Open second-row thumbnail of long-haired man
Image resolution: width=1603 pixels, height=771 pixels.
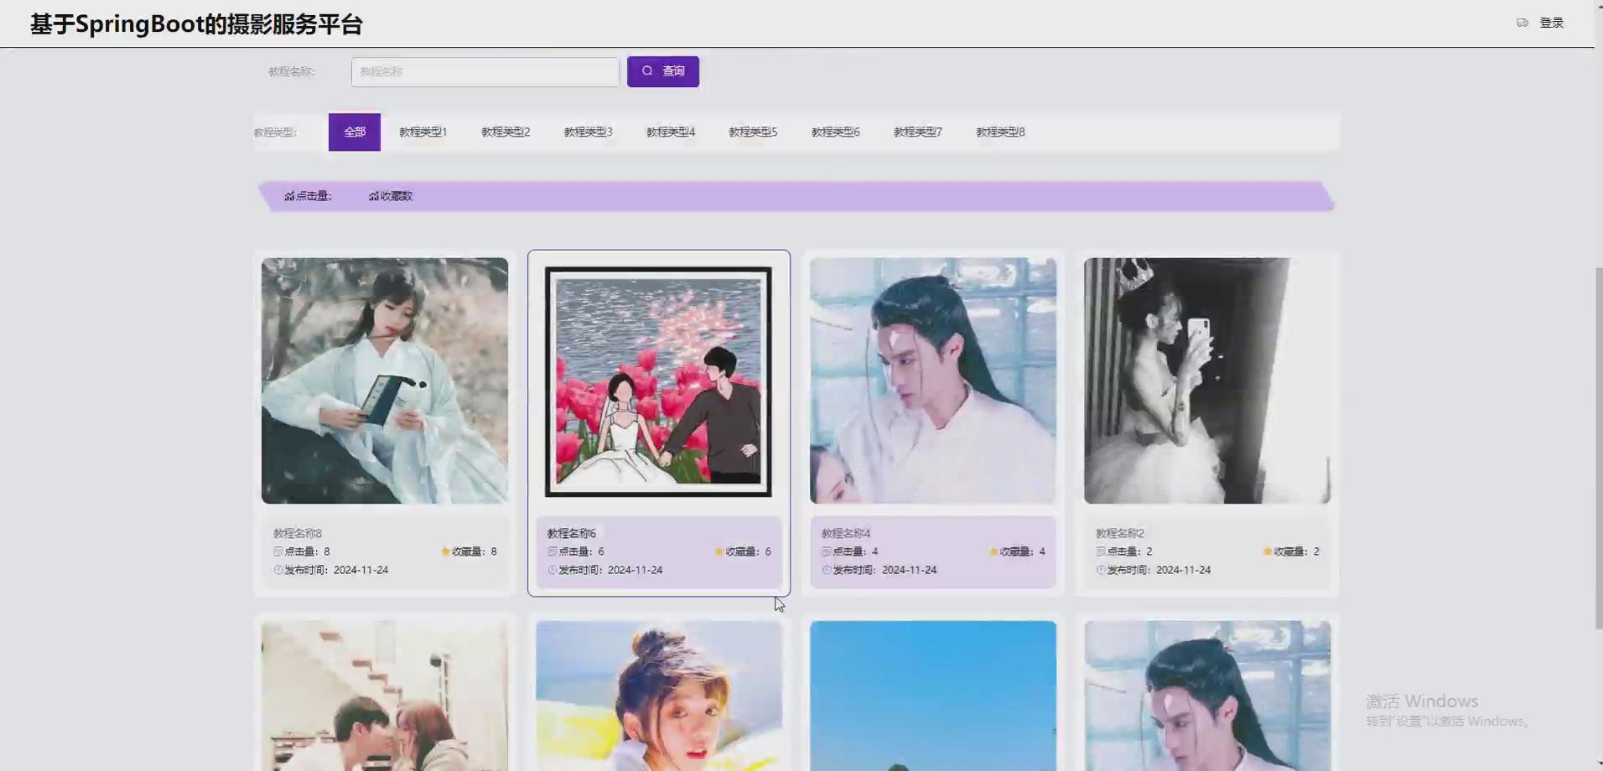[x=1207, y=696]
